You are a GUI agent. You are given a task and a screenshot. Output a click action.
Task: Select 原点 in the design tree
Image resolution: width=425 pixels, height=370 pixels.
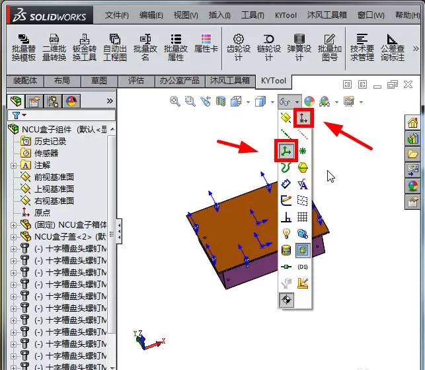42,213
